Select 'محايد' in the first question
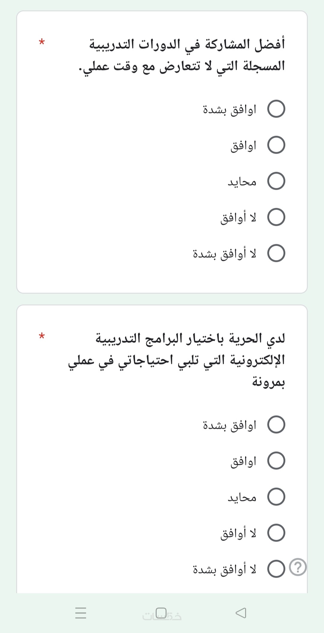The width and height of the screenshot is (324, 633). [276, 181]
